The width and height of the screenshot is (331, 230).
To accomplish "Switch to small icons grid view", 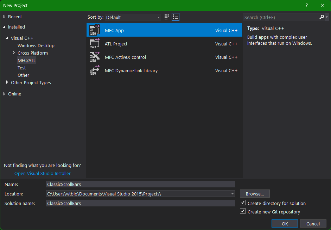I will pos(167,17).
